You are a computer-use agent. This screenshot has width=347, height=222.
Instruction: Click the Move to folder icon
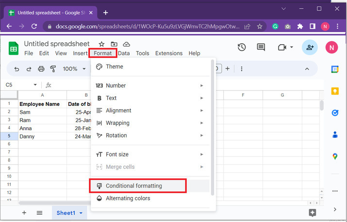[114, 44]
